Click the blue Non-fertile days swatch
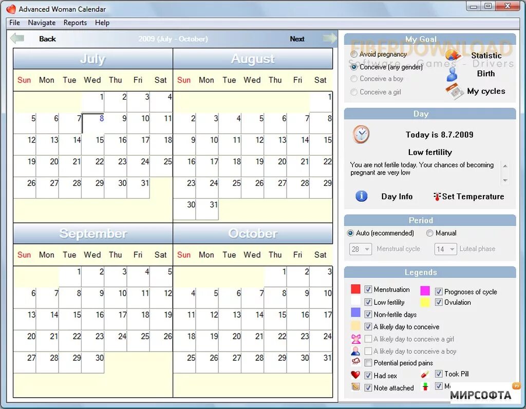This screenshot has width=526, height=409. click(x=355, y=313)
